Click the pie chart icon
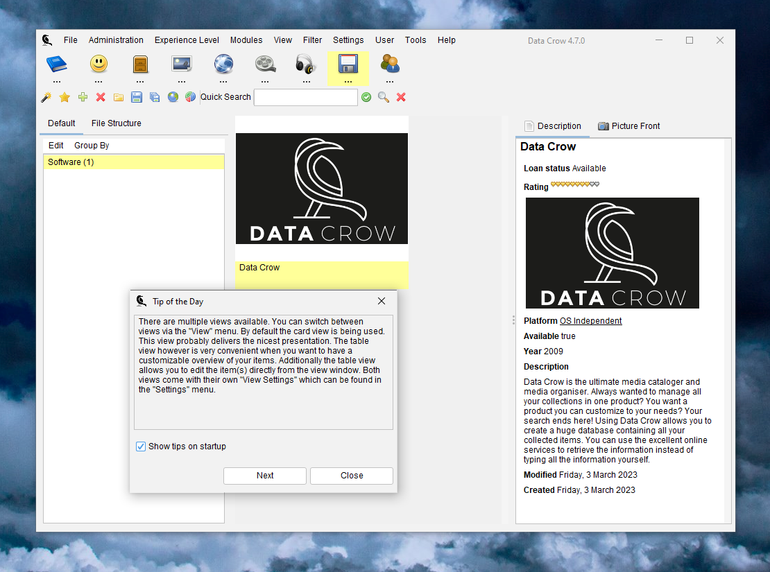This screenshot has height=572, width=770. pos(190,97)
